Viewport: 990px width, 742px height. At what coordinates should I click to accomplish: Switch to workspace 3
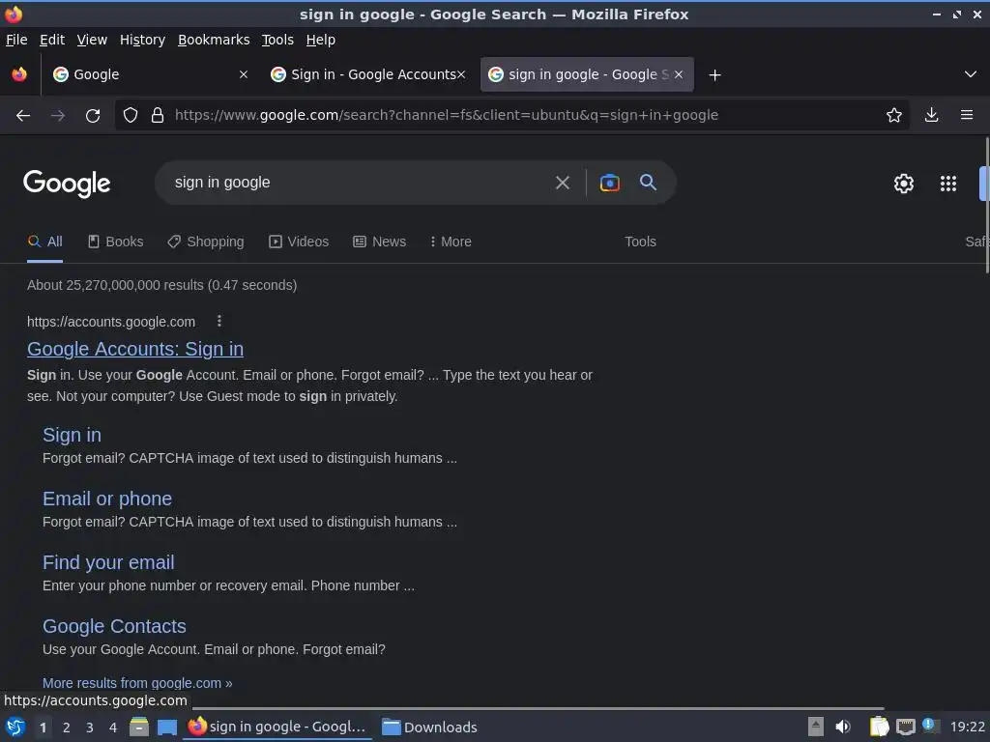[90, 728]
